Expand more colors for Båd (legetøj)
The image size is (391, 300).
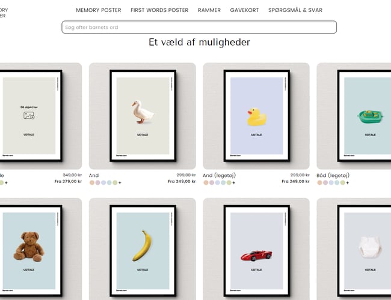click(348, 183)
